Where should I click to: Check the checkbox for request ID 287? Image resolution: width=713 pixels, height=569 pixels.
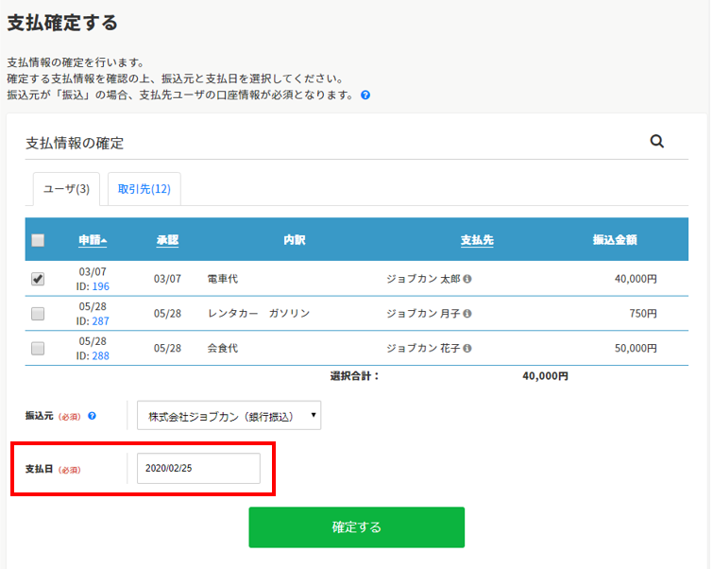click(x=38, y=314)
